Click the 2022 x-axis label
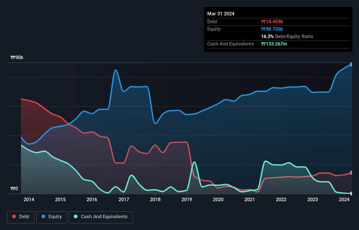Image resolution: width=359 pixels, height=230 pixels. [x=281, y=199]
